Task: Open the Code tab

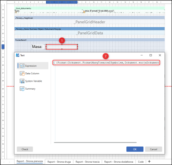Action: tap(141, 162)
